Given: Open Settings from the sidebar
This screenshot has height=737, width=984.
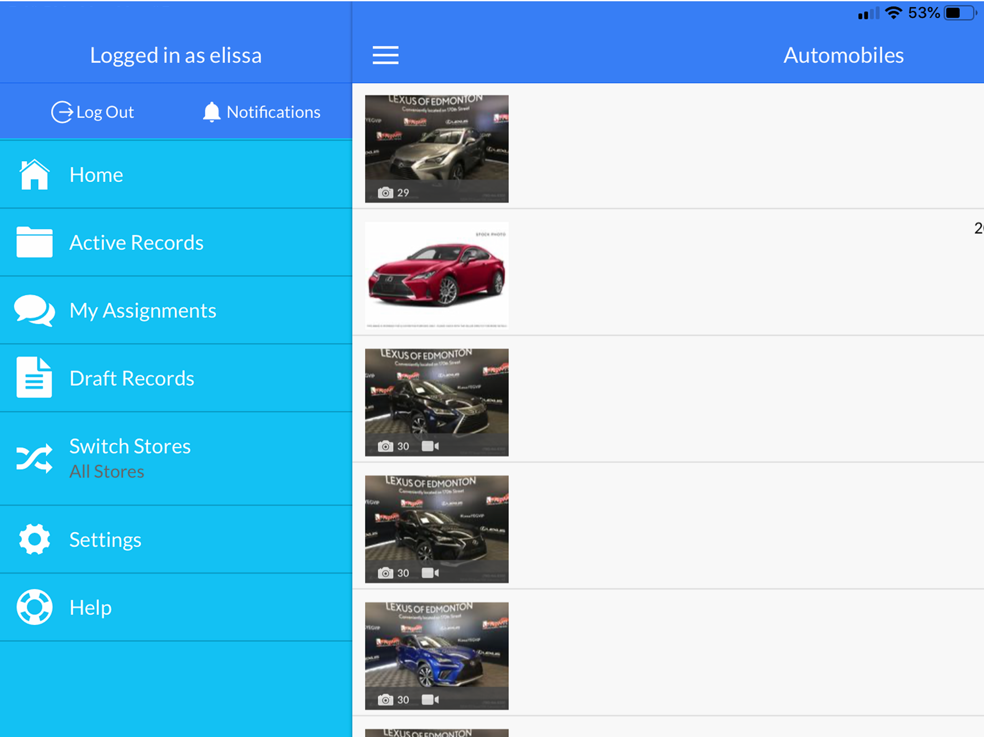Looking at the screenshot, I should click(176, 540).
